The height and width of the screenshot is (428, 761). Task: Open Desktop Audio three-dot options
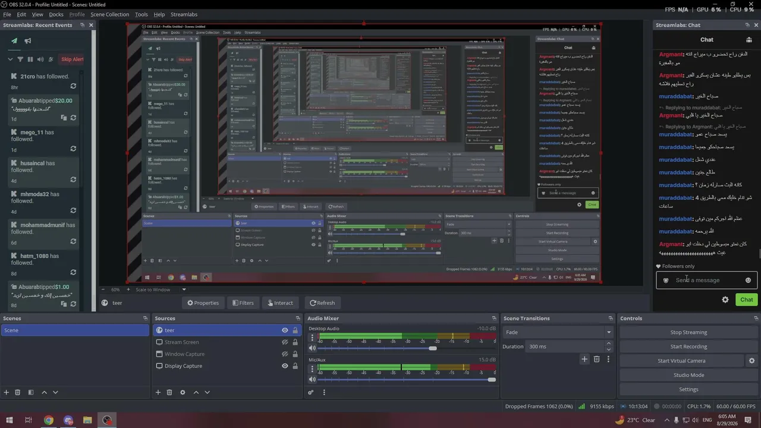click(313, 338)
